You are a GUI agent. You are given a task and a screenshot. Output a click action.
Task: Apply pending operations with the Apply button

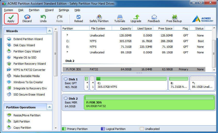pos(11,19)
